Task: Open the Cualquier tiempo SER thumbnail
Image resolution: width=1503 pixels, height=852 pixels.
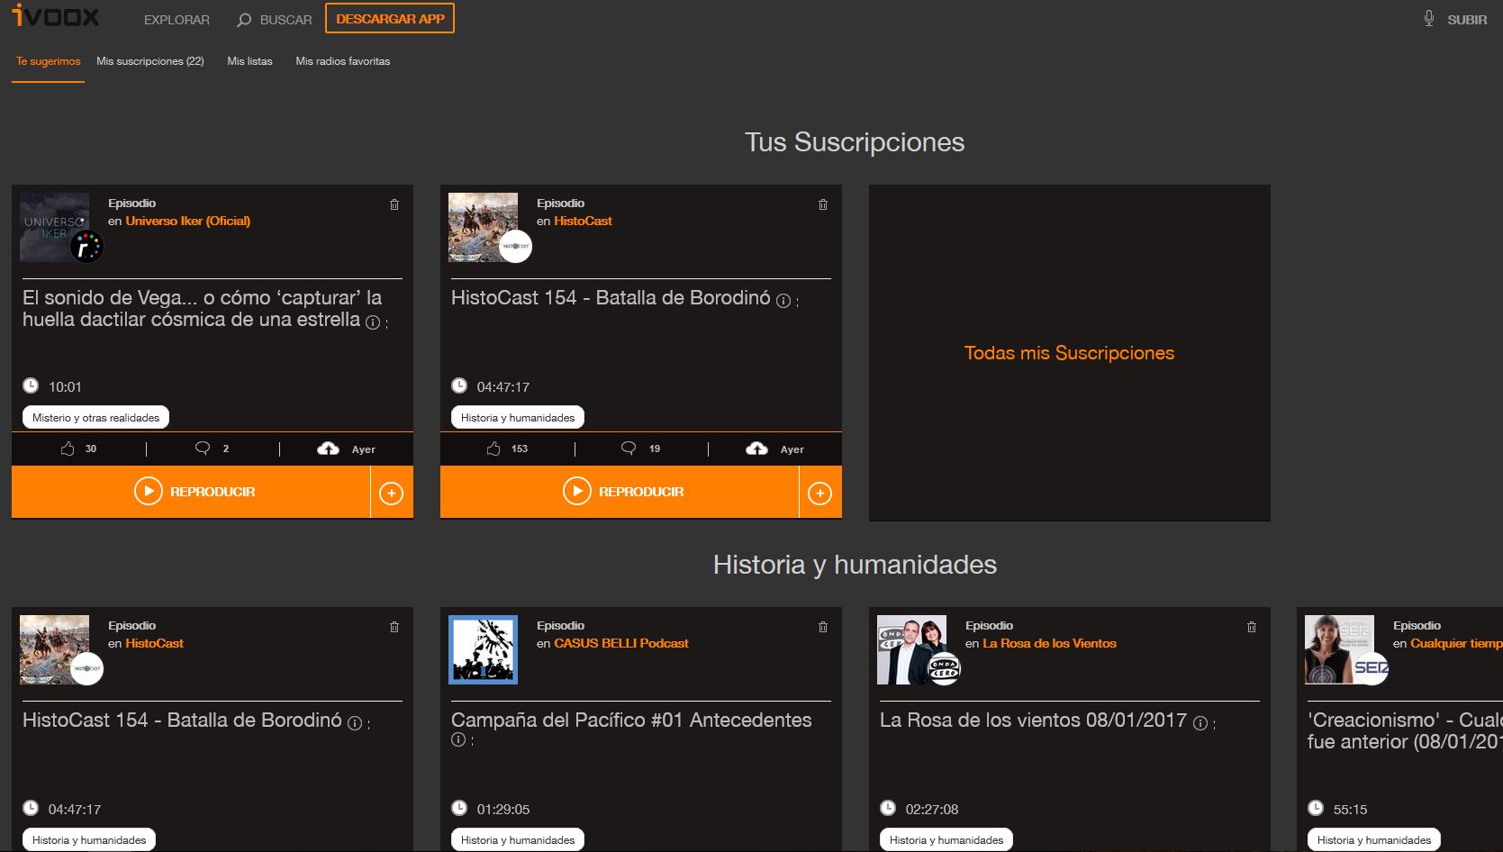Action: click(1340, 649)
